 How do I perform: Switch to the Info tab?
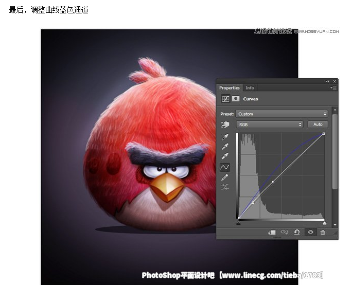tap(250, 88)
